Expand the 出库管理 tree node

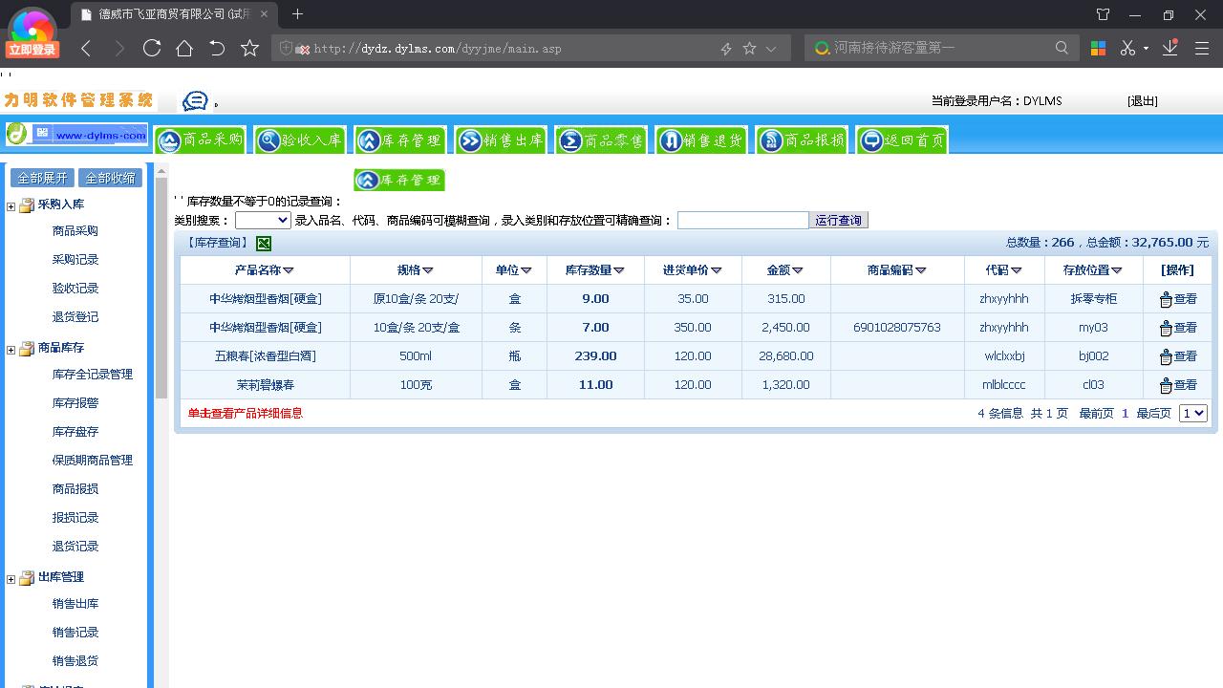point(11,579)
